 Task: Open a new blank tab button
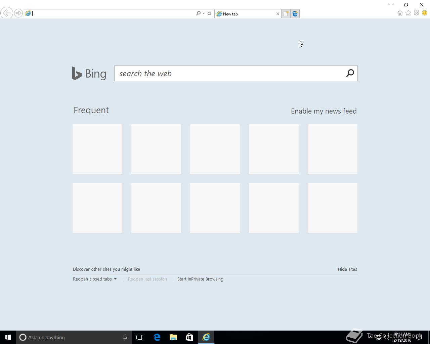(286, 14)
